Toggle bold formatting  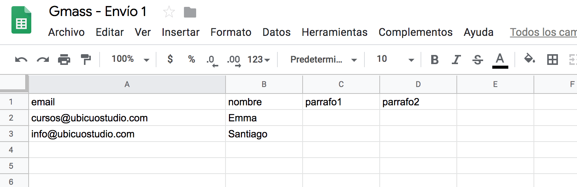[434, 60]
